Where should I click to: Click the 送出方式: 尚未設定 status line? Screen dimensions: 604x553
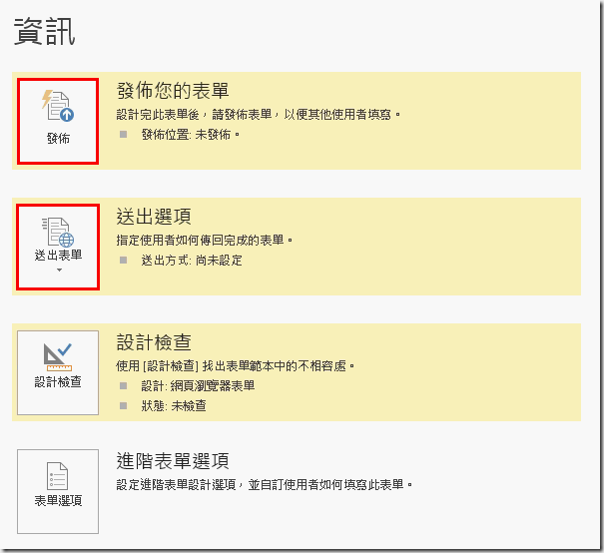(x=192, y=261)
